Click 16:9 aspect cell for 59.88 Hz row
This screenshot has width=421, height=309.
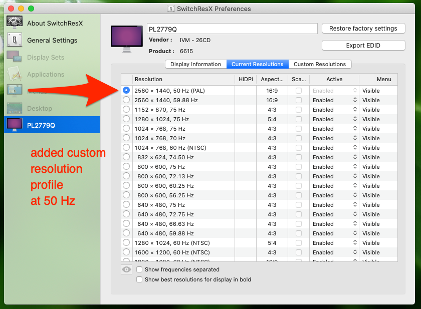pyautogui.click(x=272, y=100)
